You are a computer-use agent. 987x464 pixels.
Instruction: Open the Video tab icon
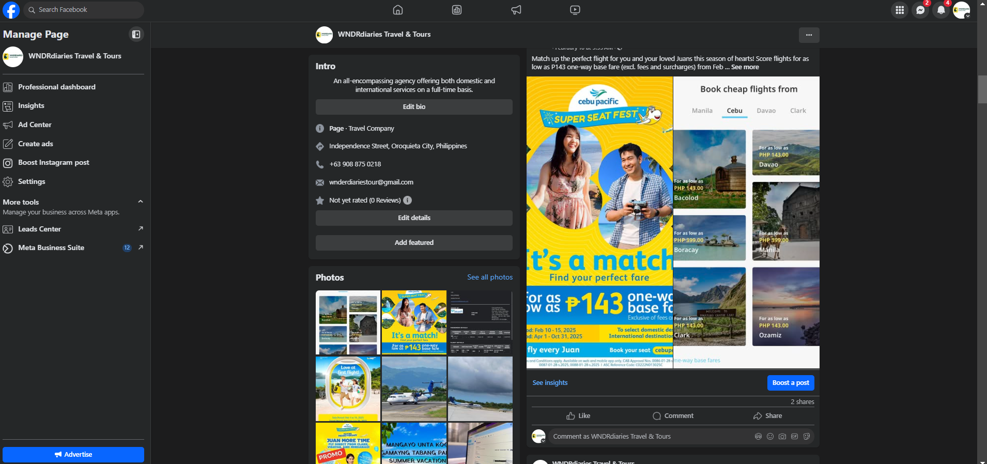[x=575, y=10]
